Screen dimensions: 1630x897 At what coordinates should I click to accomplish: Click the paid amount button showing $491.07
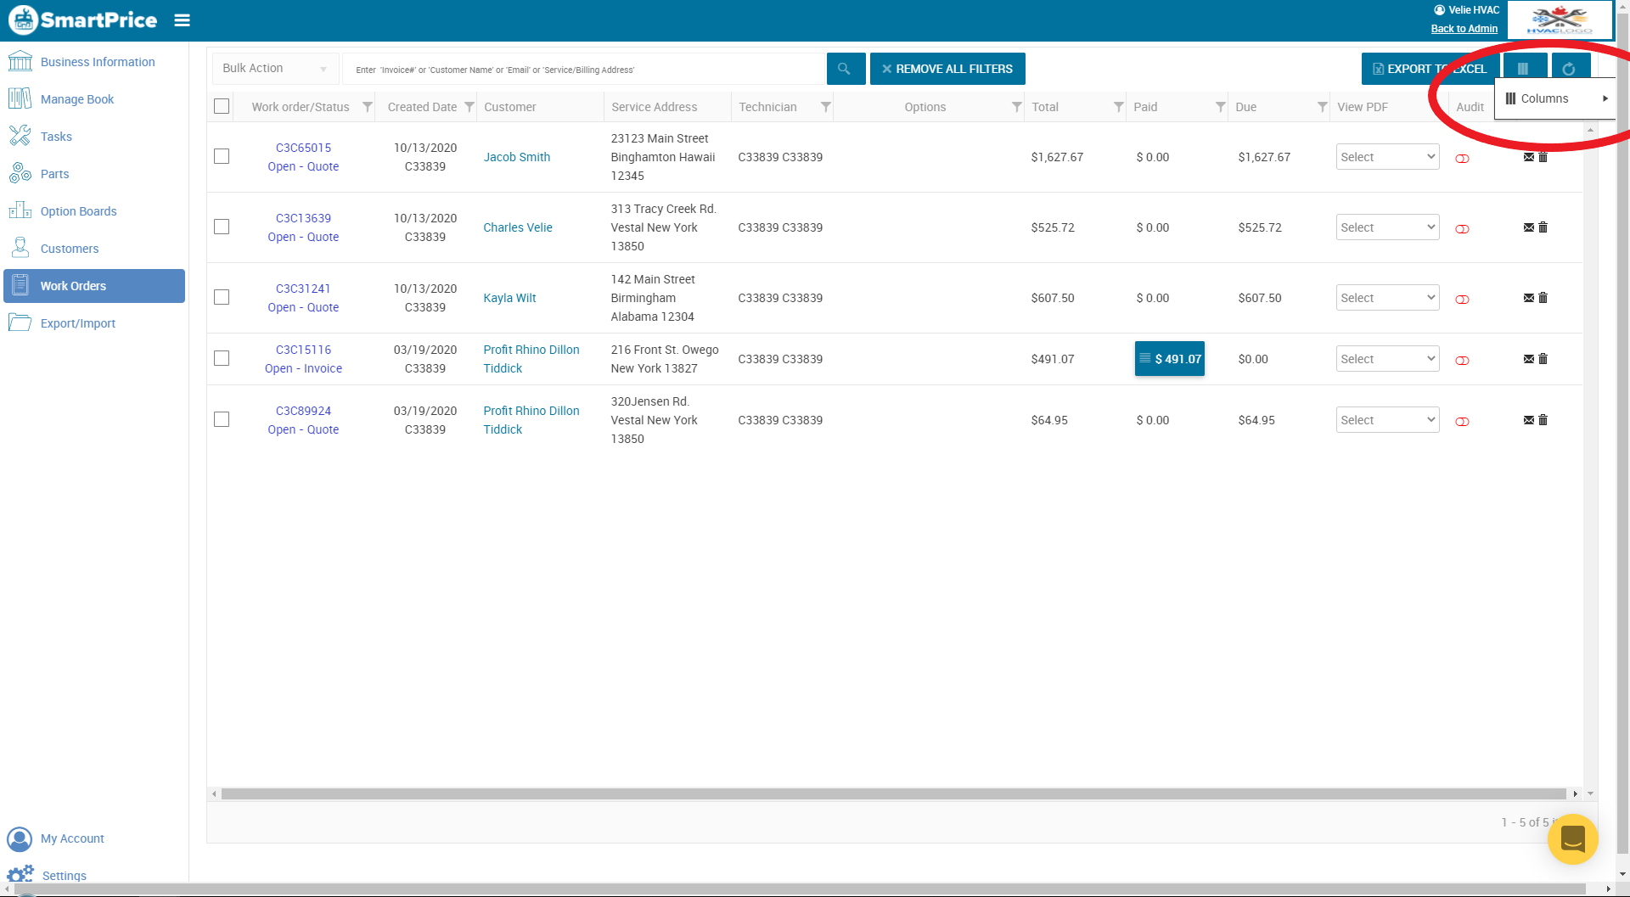point(1169,358)
